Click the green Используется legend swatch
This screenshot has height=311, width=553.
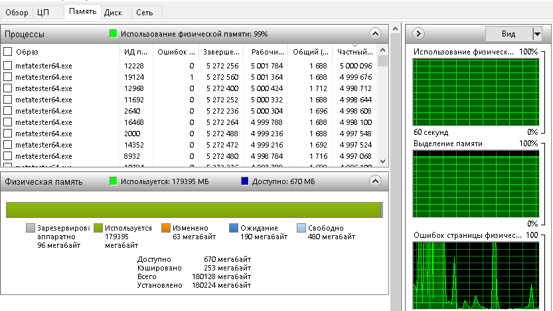(98, 228)
